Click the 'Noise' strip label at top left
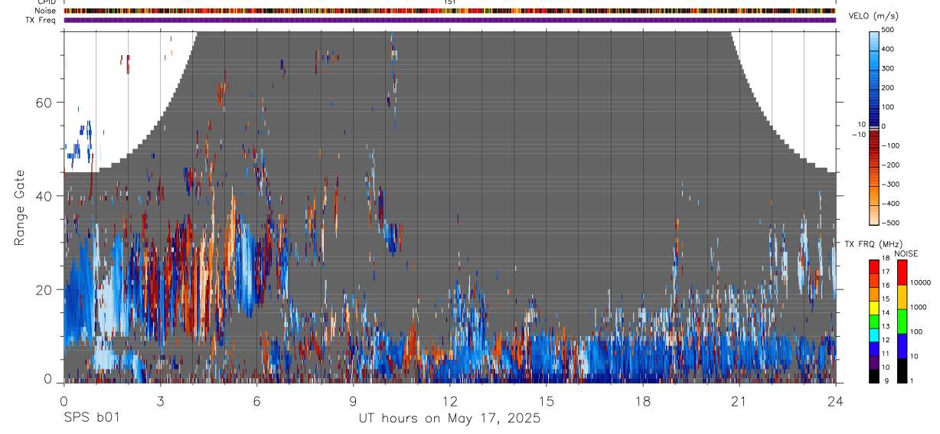Screen dimensions: 940x434 (x=46, y=11)
